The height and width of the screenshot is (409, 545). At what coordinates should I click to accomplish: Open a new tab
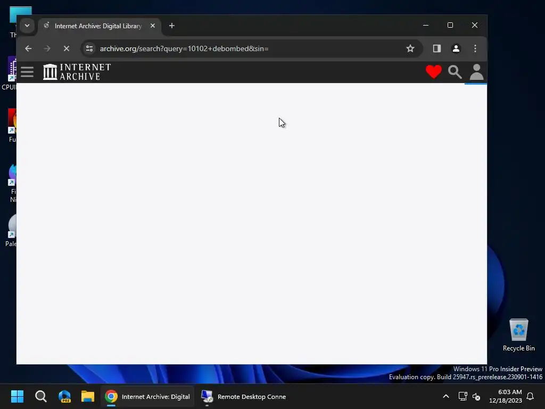coord(172,26)
